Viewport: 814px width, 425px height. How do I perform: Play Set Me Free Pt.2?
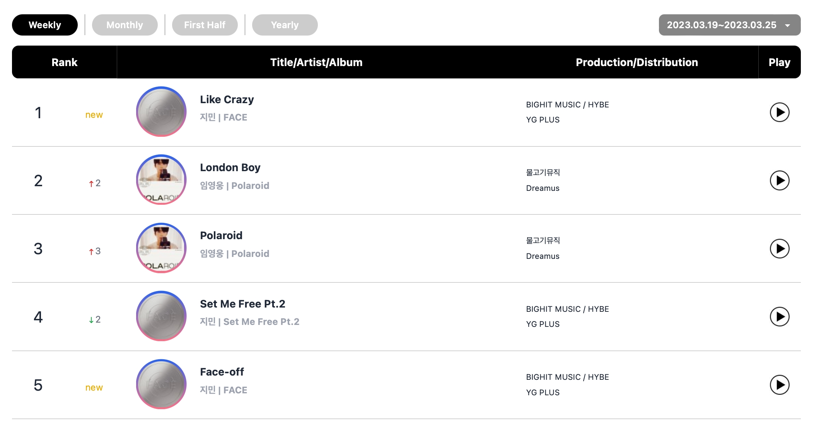coord(779,317)
